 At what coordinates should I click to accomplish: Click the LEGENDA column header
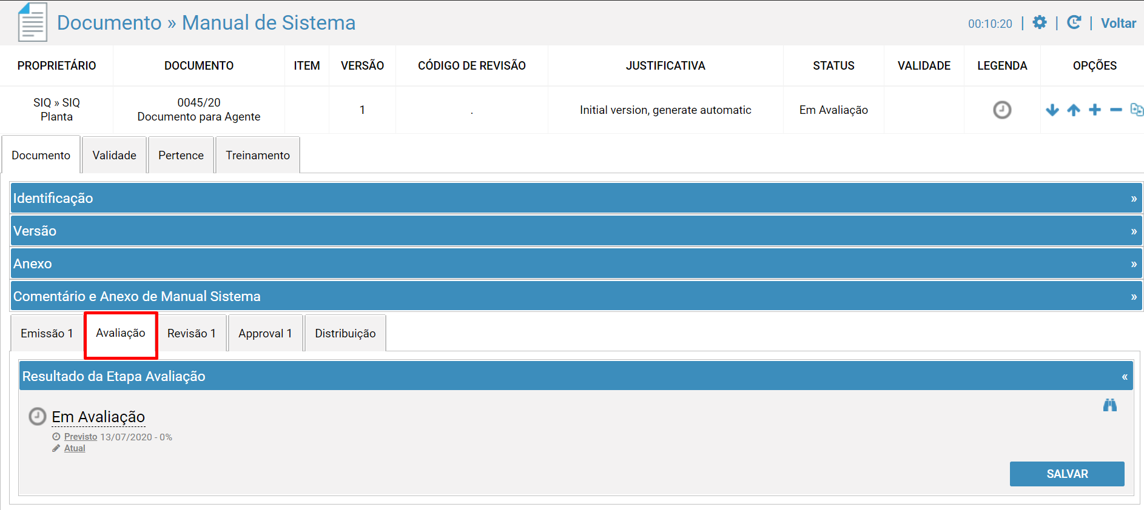pyautogui.click(x=1002, y=65)
